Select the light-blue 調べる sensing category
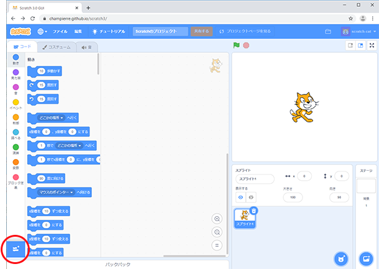Screen dimensions: 379x269 16,134
